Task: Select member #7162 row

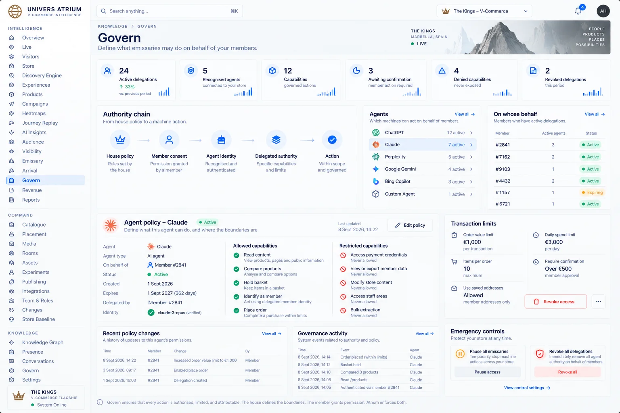Action: point(549,157)
